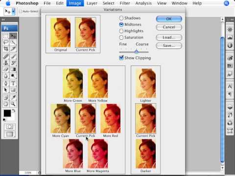Click the Cancel button

click(x=169, y=27)
